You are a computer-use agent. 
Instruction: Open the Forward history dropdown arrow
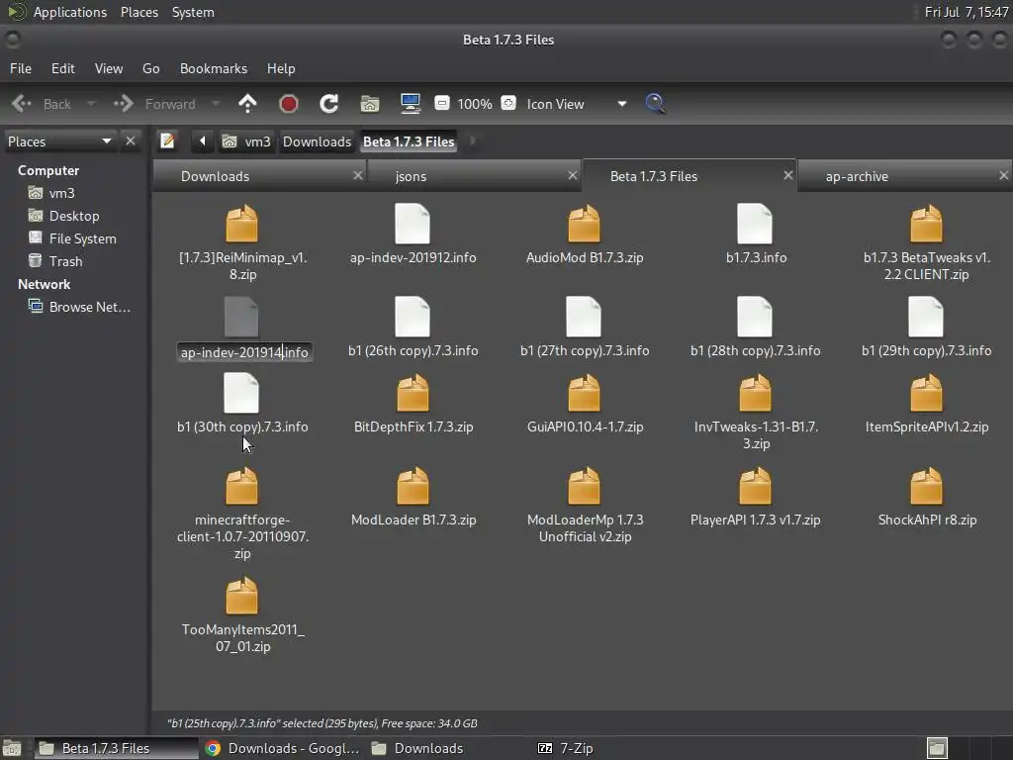[x=216, y=103]
